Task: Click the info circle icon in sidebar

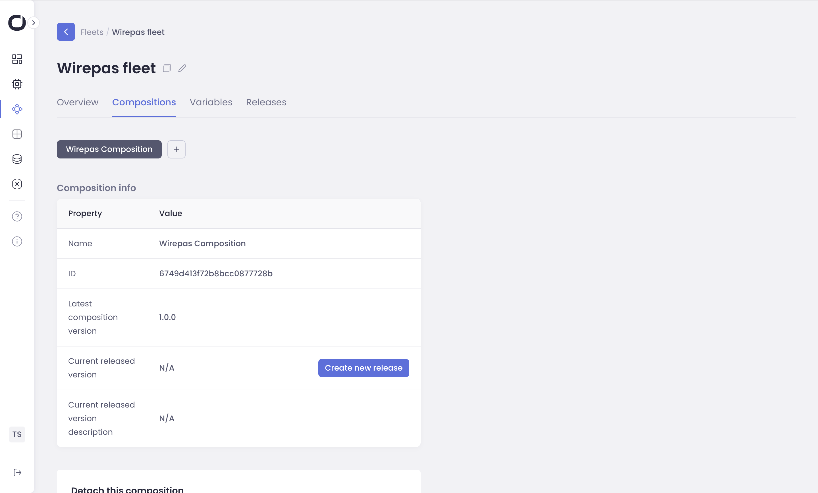Action: coord(17,241)
